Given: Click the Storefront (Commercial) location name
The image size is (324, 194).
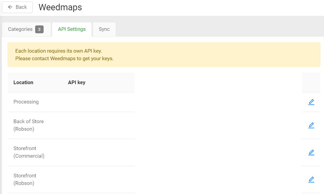Looking at the screenshot, I should pyautogui.click(x=29, y=152).
